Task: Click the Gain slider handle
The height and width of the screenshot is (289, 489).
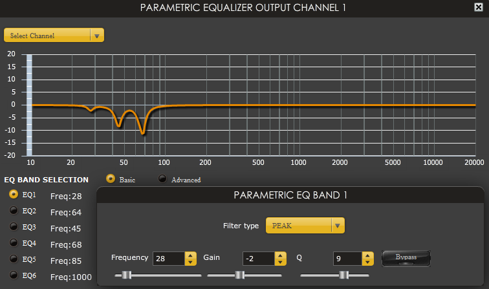Action: pos(240,275)
